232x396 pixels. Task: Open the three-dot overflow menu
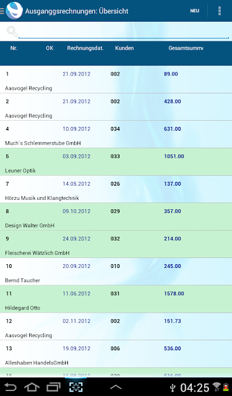tap(220, 11)
